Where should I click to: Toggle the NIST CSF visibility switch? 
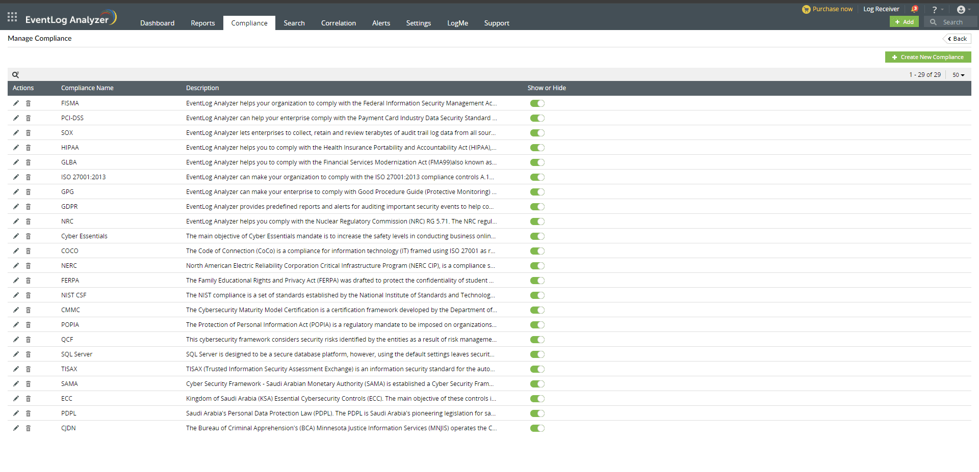click(537, 295)
